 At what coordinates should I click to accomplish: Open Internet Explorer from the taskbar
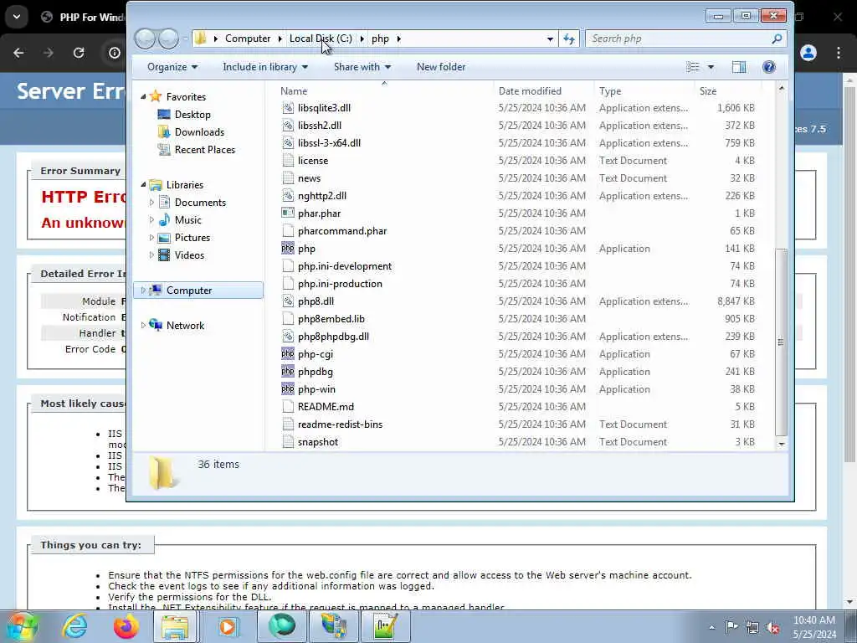[x=74, y=626]
